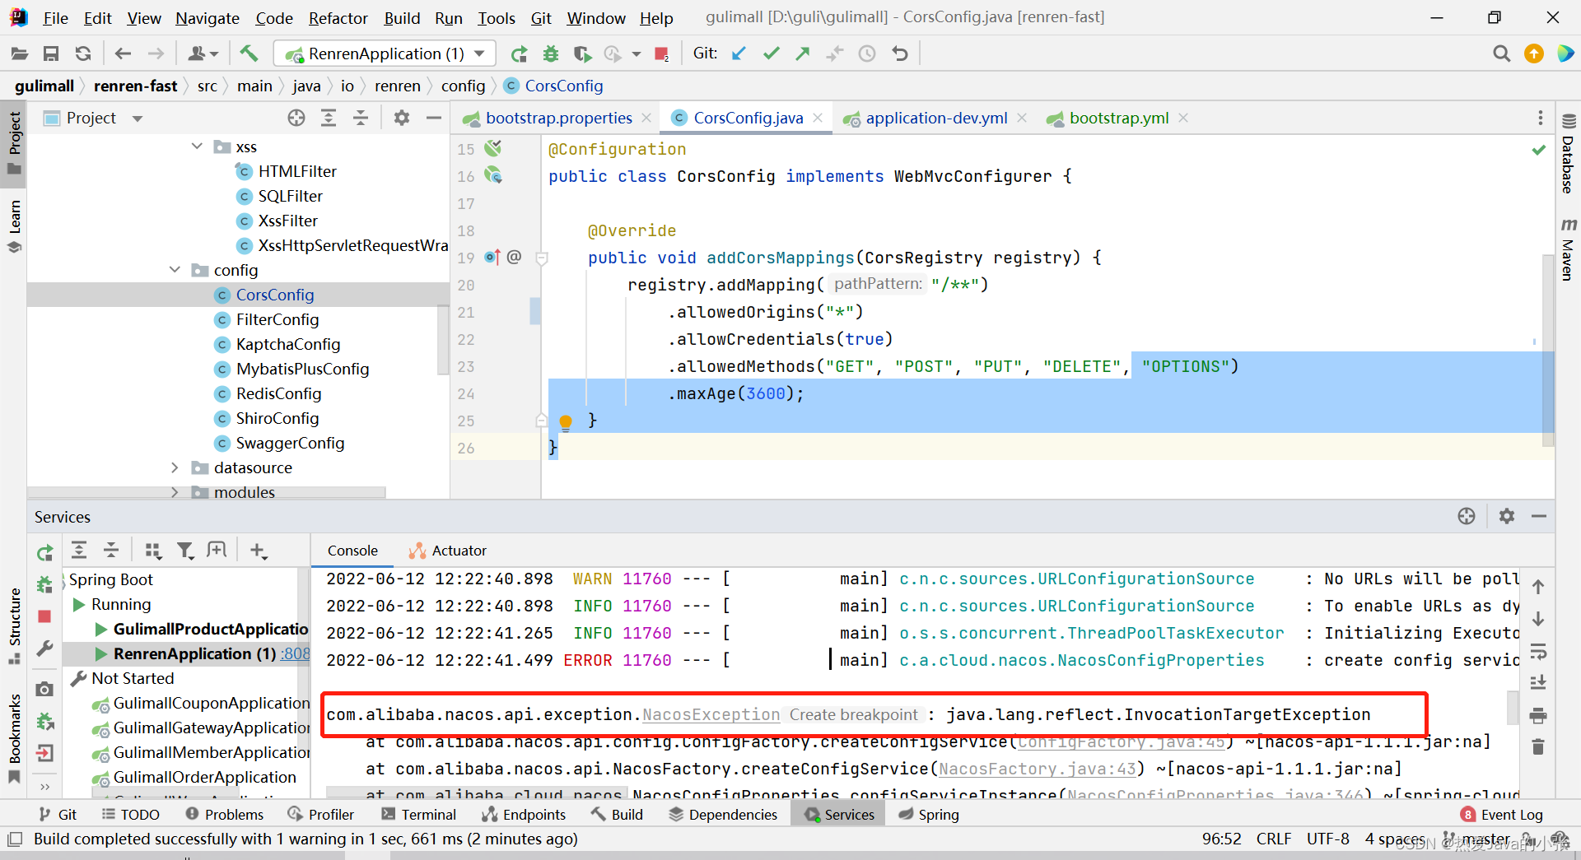This screenshot has height=860, width=1581.
Task: Stop the running application in toolbar
Action: tap(661, 54)
